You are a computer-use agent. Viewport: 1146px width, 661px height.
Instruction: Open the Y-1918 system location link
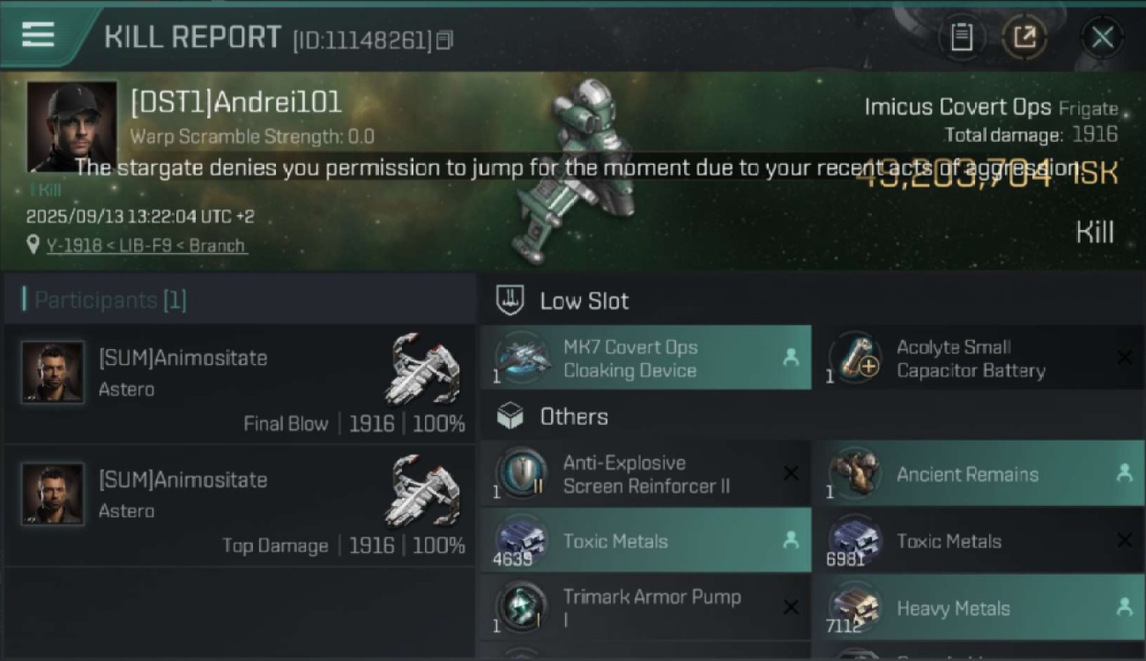[146, 246]
